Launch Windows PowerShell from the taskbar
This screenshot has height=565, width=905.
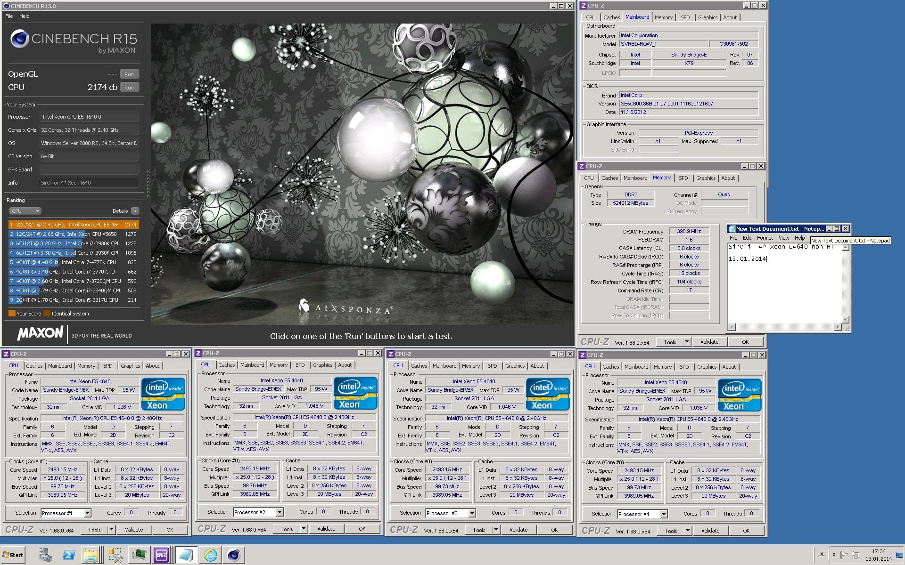click(68, 555)
